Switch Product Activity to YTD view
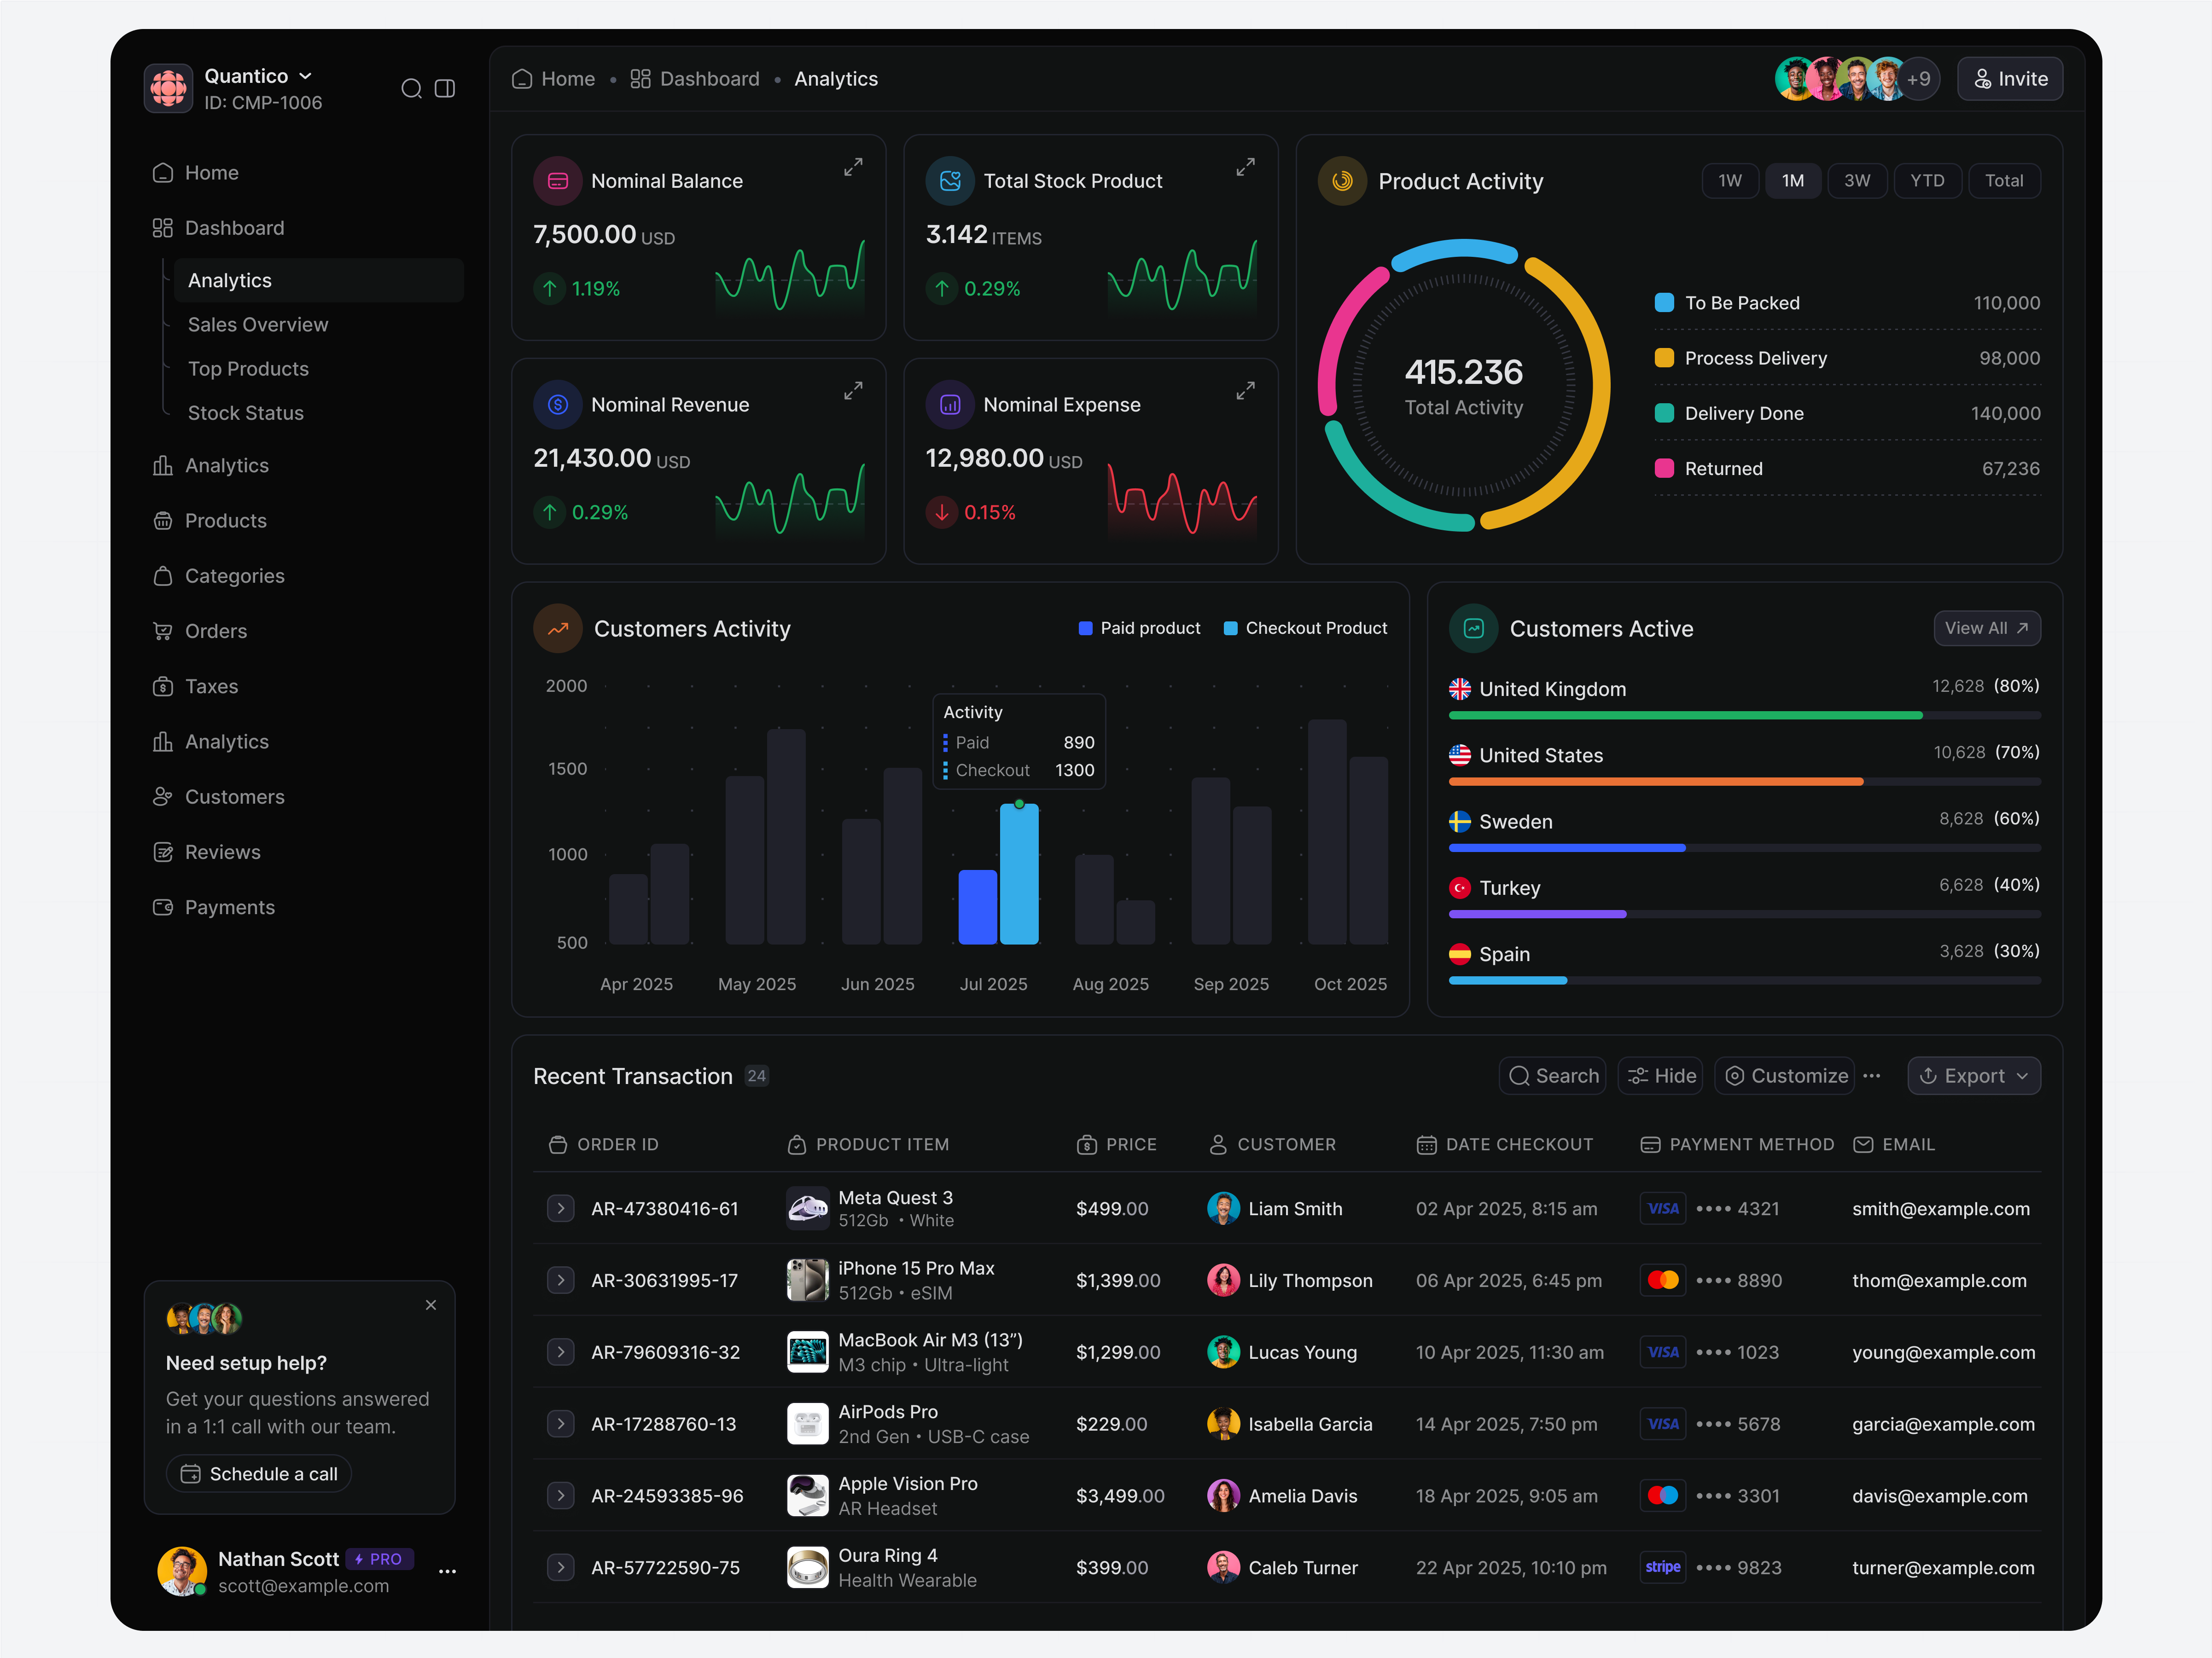Viewport: 2212px width, 1658px height. 1927,180
